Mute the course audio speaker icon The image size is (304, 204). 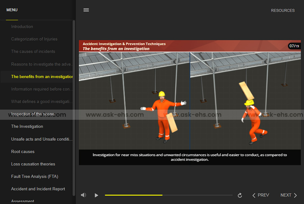(83, 195)
